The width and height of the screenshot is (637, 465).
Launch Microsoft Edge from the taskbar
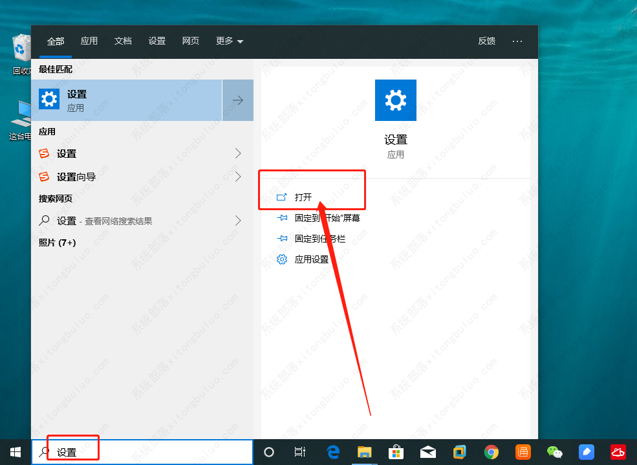coord(332,451)
